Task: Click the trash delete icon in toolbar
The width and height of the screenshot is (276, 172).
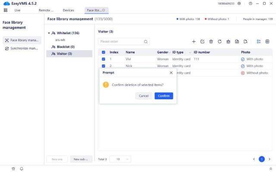Action: coord(211,42)
